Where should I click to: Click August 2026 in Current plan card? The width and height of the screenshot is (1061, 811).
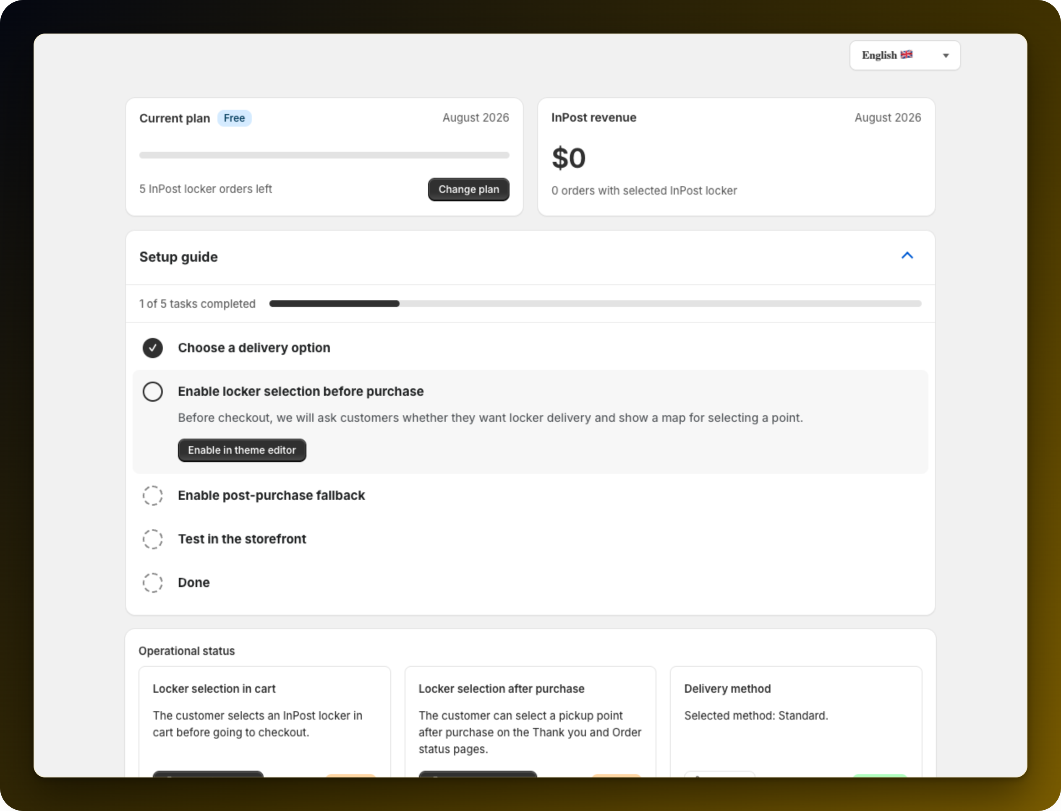476,118
